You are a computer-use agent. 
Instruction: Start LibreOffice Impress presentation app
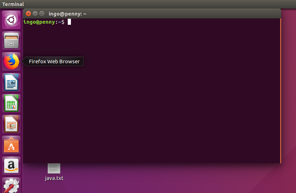point(11,124)
